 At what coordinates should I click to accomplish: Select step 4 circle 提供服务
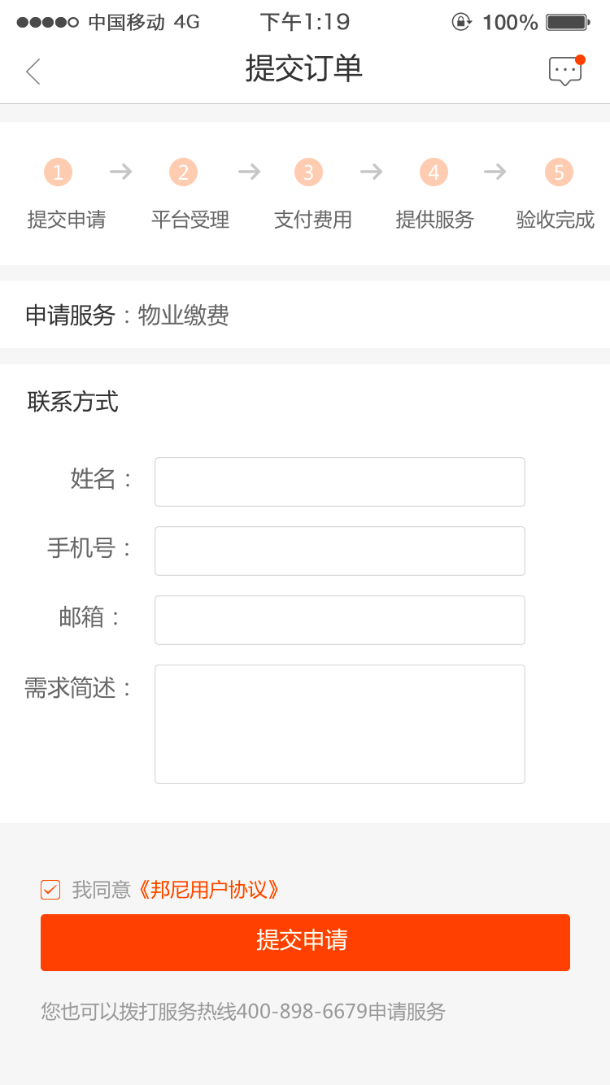(434, 172)
